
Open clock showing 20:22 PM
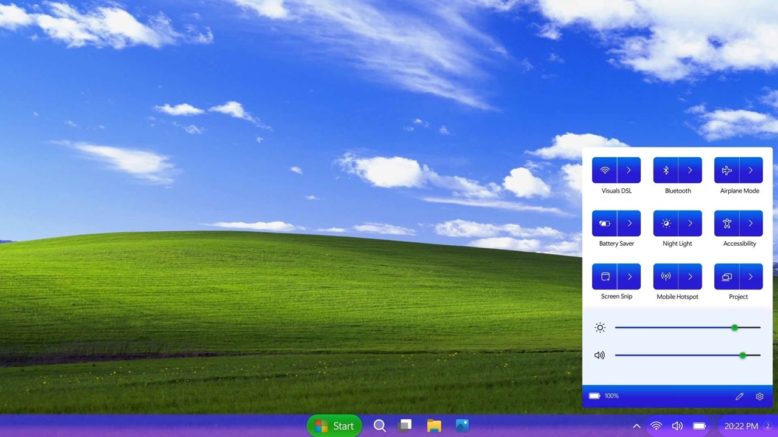[741, 426]
